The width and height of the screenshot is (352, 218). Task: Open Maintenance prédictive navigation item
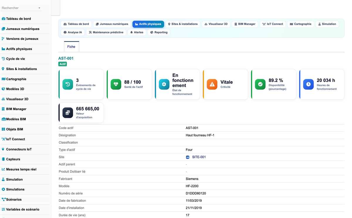(x=106, y=32)
